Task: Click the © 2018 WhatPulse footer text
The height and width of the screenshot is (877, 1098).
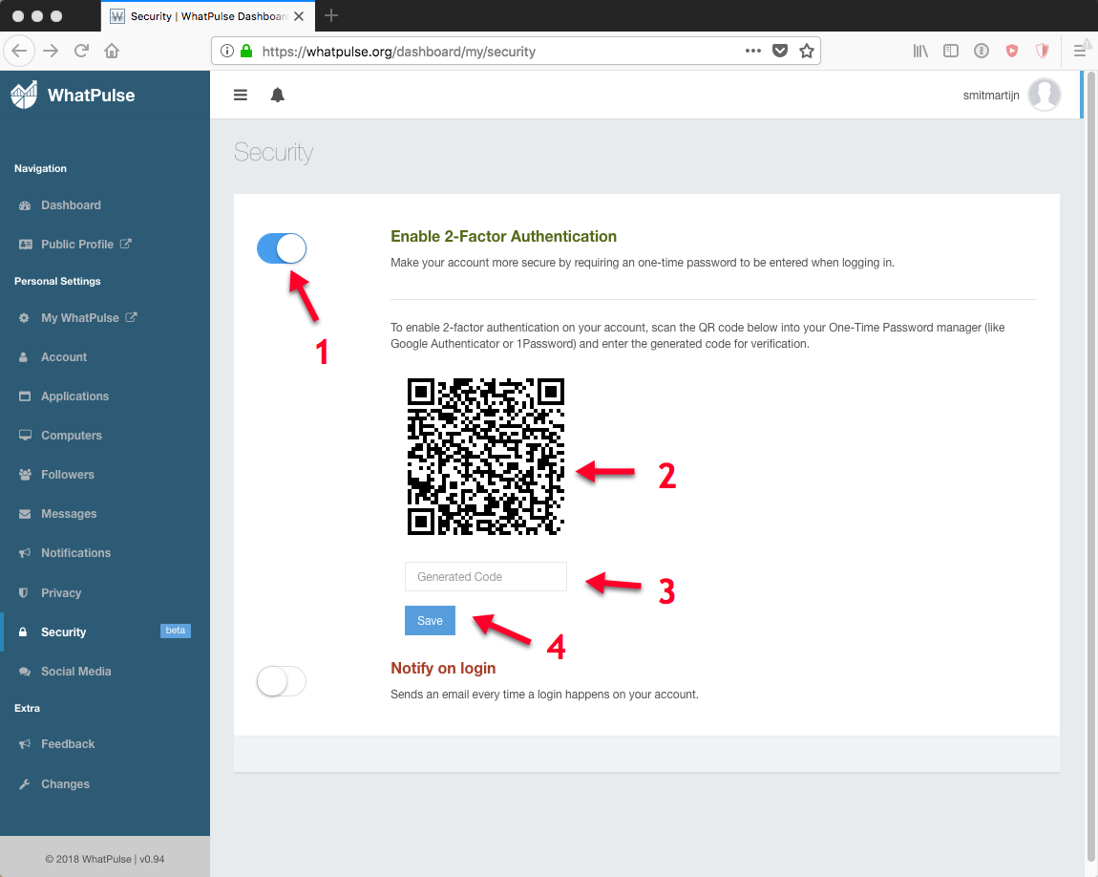Action: coord(105,859)
